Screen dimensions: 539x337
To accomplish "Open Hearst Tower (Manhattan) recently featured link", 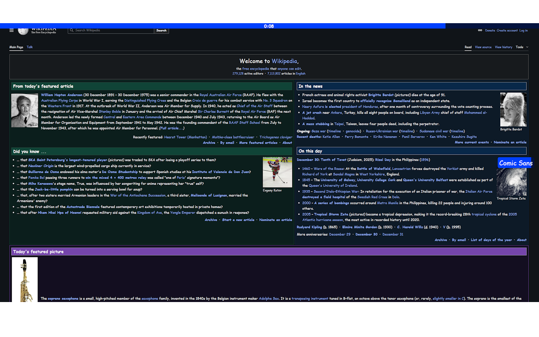I will (185, 137).
